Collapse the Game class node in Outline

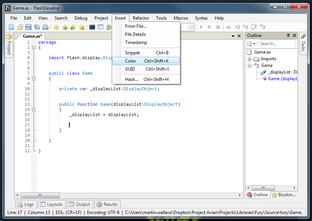(x=250, y=66)
